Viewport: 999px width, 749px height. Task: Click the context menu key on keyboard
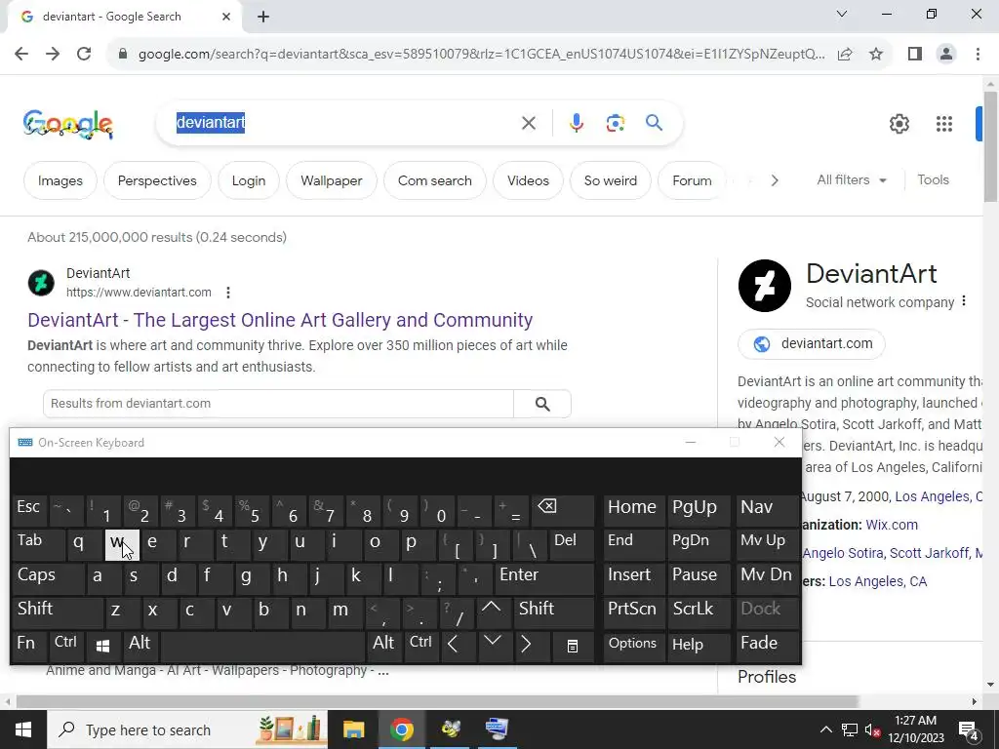coord(572,646)
